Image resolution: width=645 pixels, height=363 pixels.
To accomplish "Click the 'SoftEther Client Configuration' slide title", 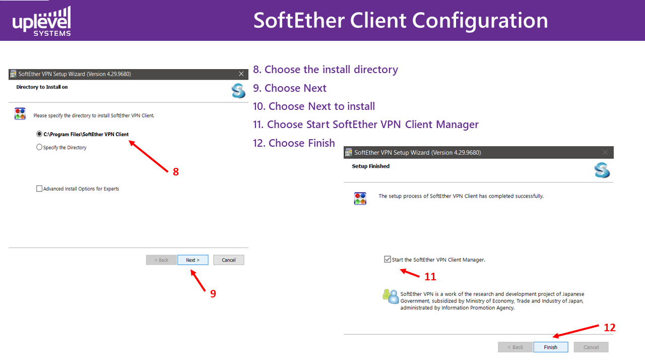I will click(x=401, y=21).
